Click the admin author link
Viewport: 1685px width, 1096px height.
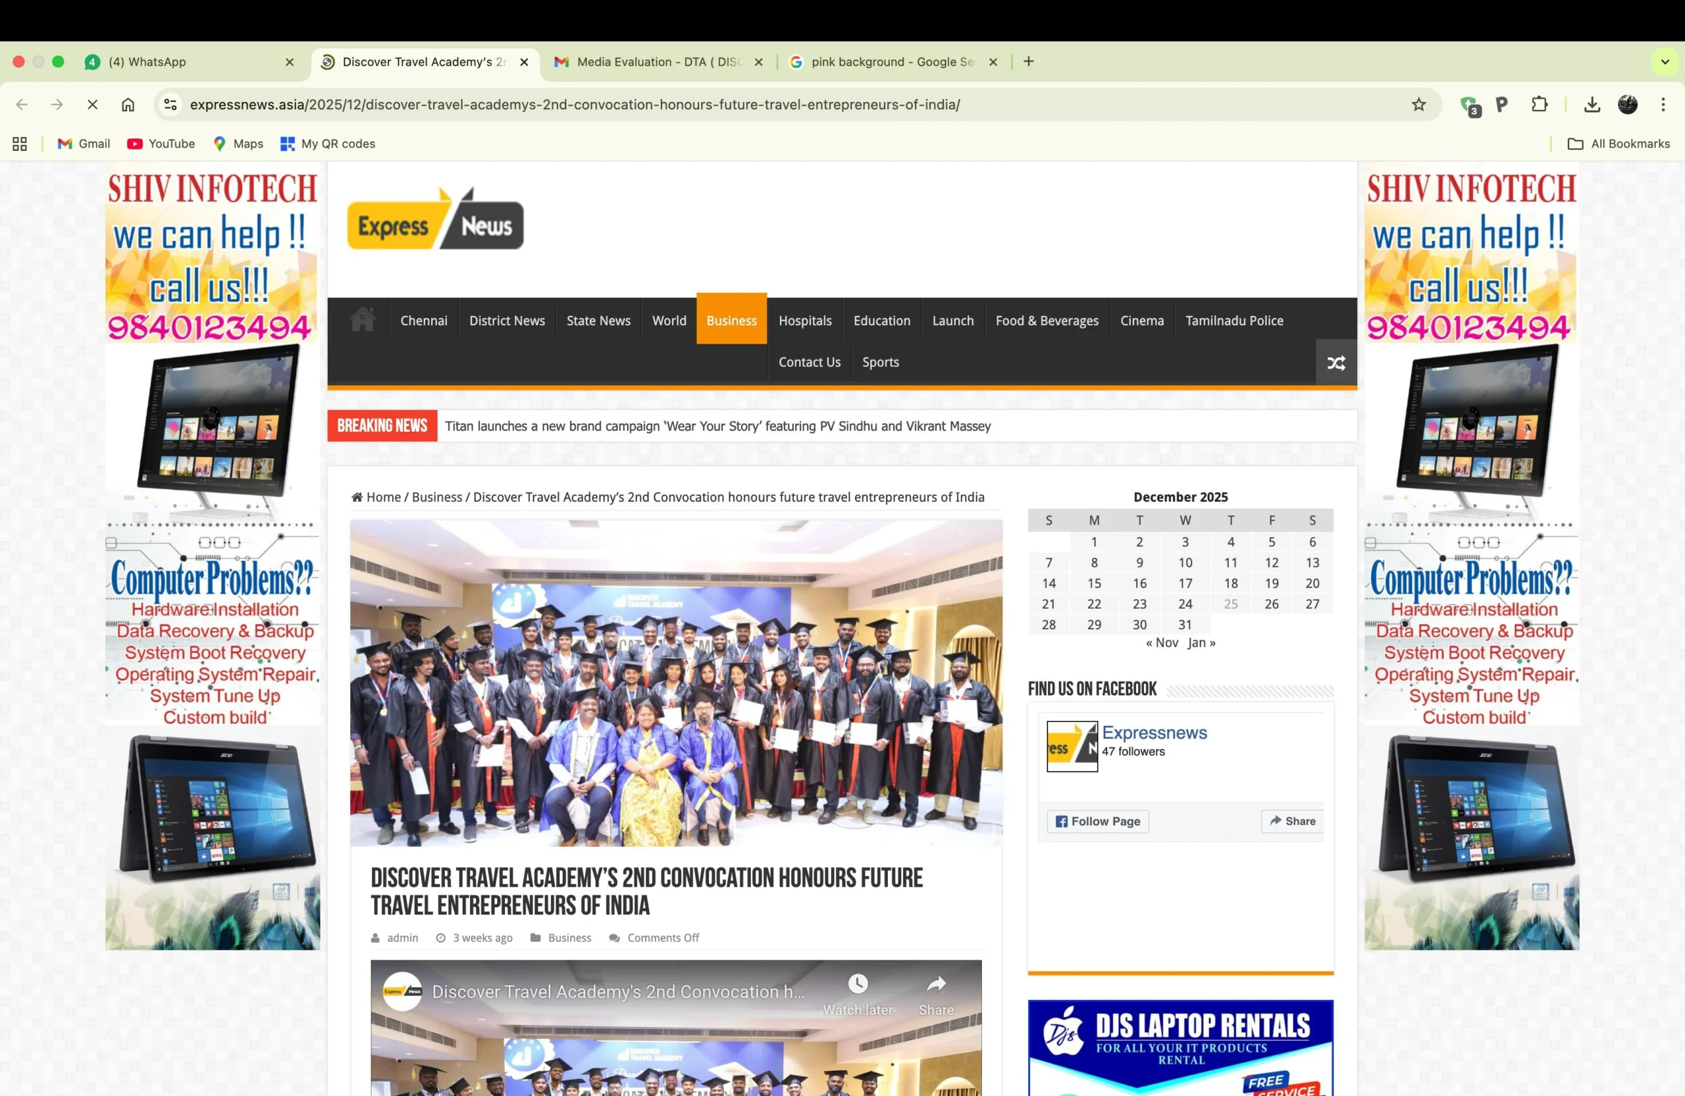(x=402, y=938)
